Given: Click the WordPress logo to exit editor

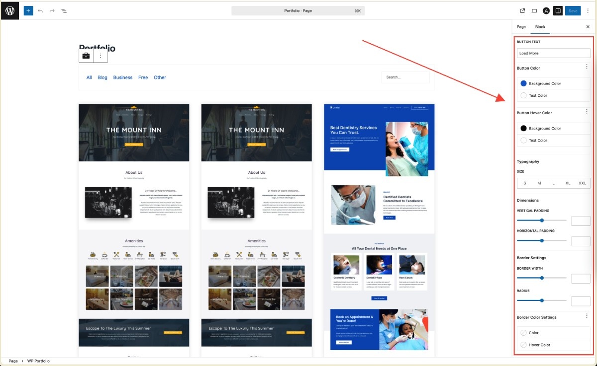Looking at the screenshot, I should coord(10,10).
